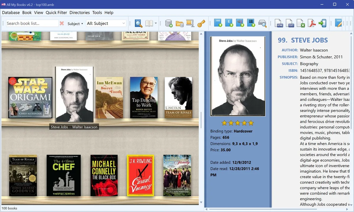
Task: Click the five-star rating in details panel
Action: tap(238, 123)
